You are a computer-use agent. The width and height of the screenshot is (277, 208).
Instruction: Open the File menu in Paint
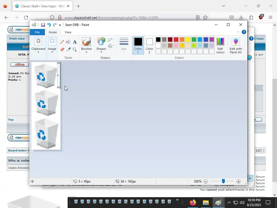pyautogui.click(x=37, y=32)
